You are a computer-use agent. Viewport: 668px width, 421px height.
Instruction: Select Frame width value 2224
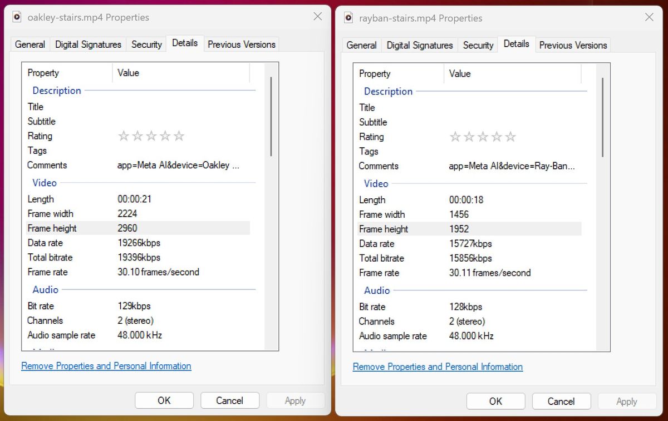coord(127,213)
